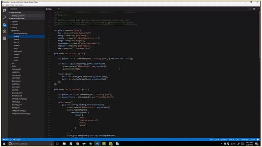Click the feedback smiley in status bar

[x=258, y=140]
